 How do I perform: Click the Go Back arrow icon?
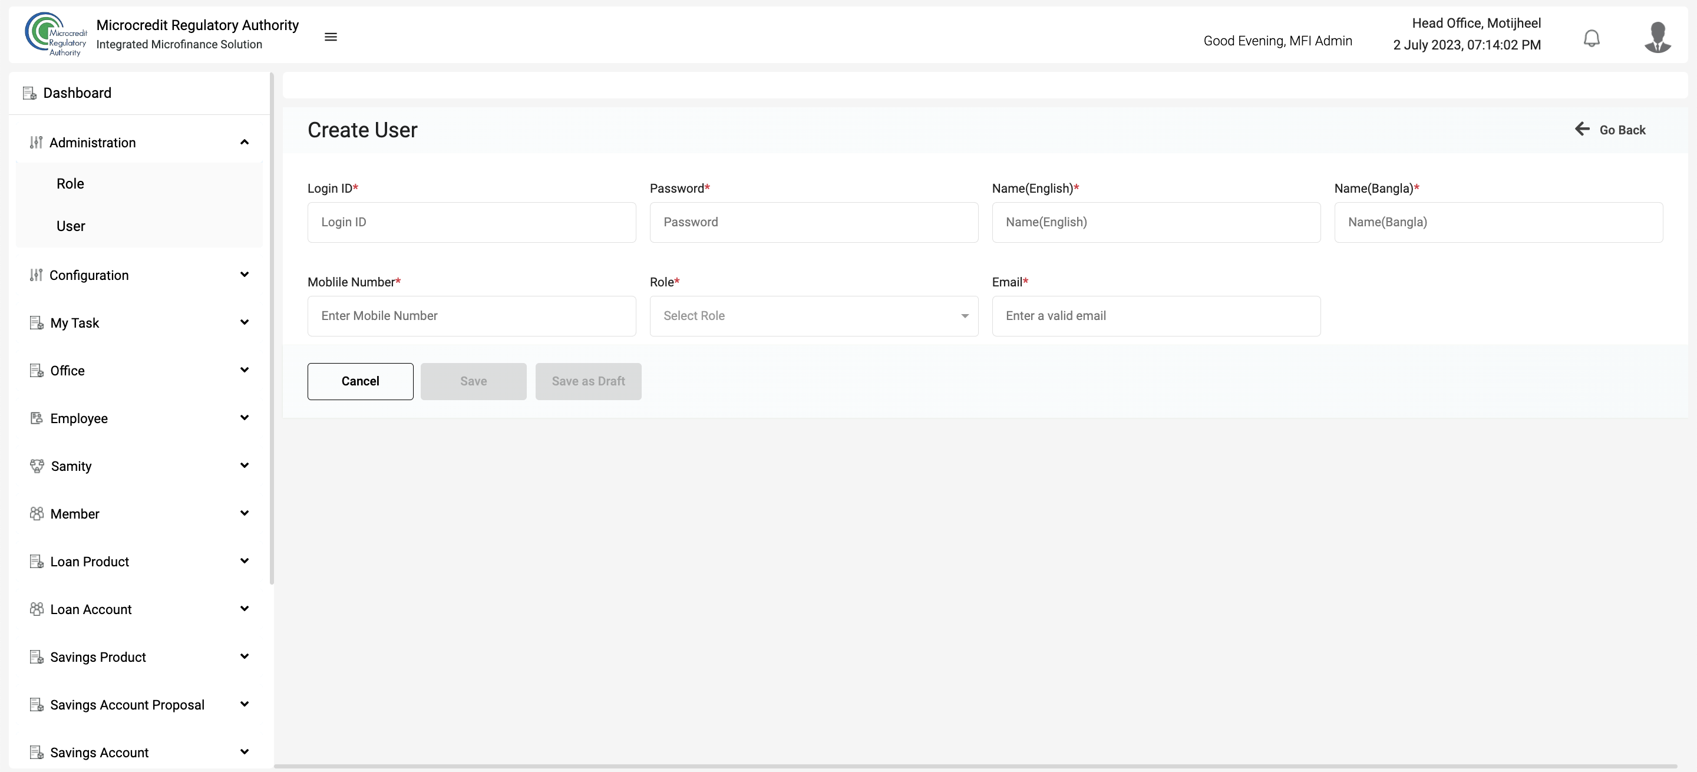tap(1582, 129)
